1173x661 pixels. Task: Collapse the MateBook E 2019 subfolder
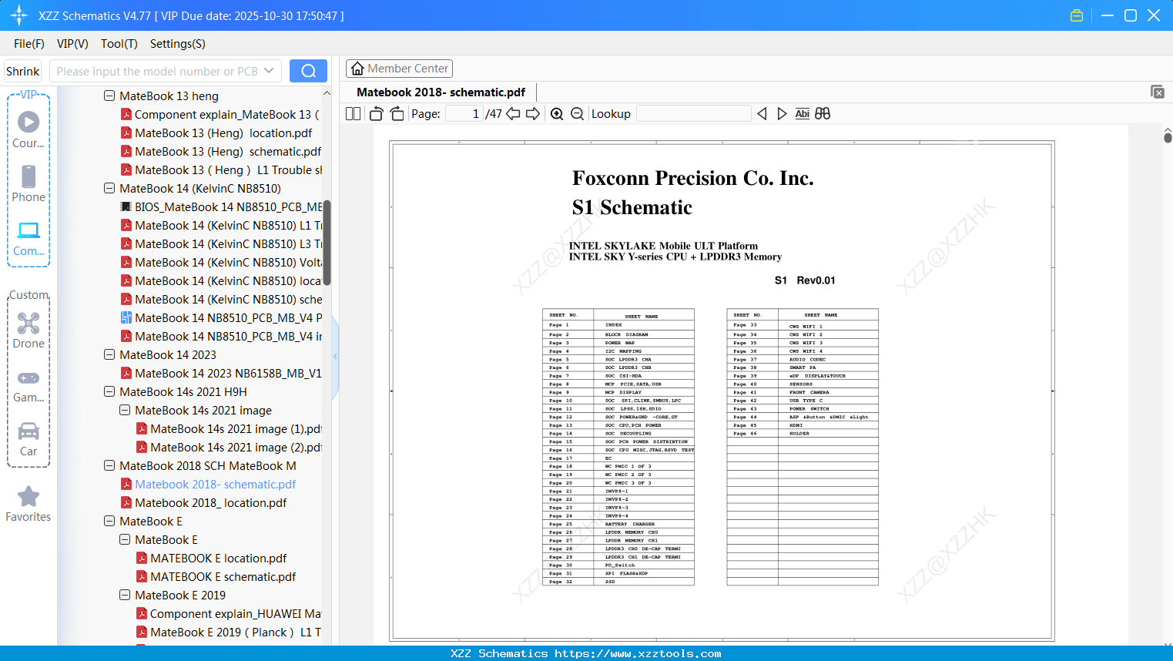click(125, 596)
